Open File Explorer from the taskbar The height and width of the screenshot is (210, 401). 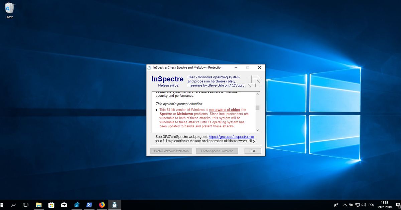pyautogui.click(x=39, y=204)
